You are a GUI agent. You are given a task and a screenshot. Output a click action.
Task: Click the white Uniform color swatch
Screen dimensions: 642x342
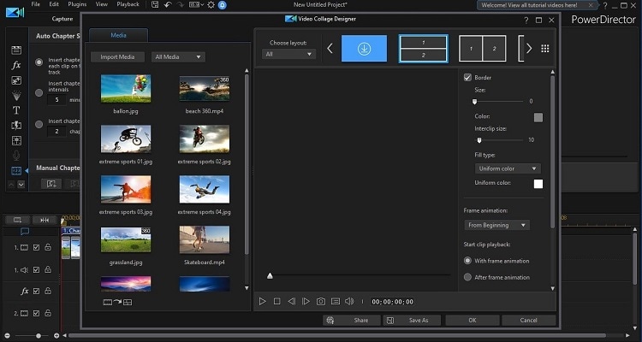pos(538,184)
